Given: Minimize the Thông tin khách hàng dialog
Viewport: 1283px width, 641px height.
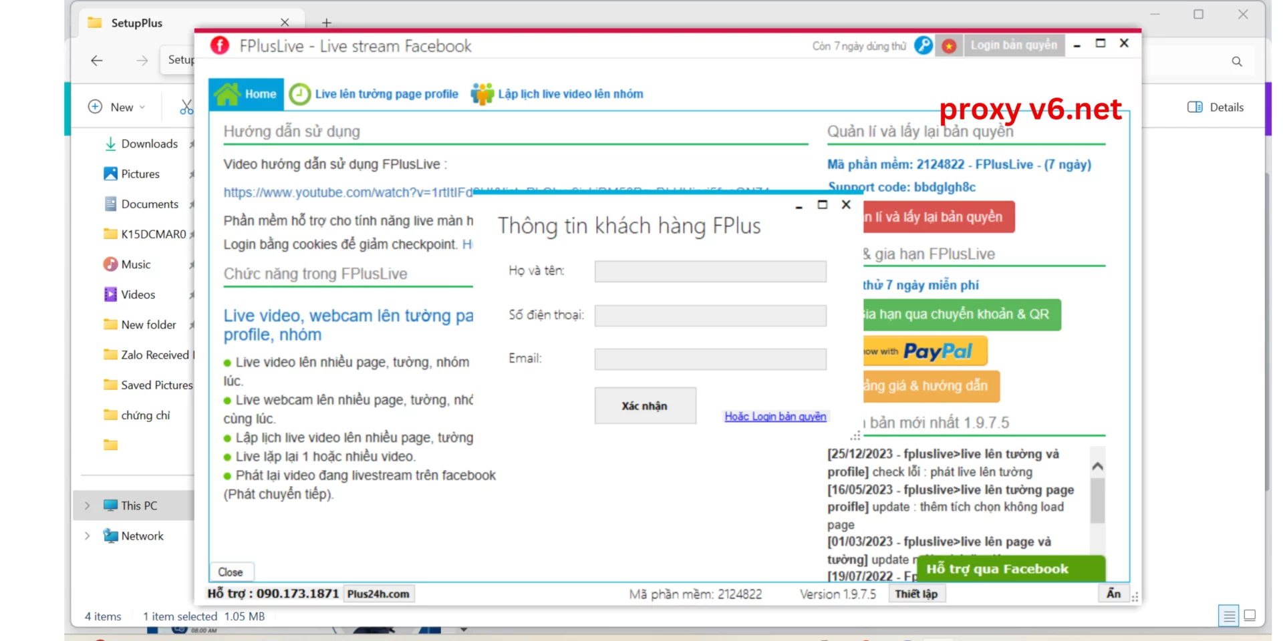Looking at the screenshot, I should click(x=799, y=206).
